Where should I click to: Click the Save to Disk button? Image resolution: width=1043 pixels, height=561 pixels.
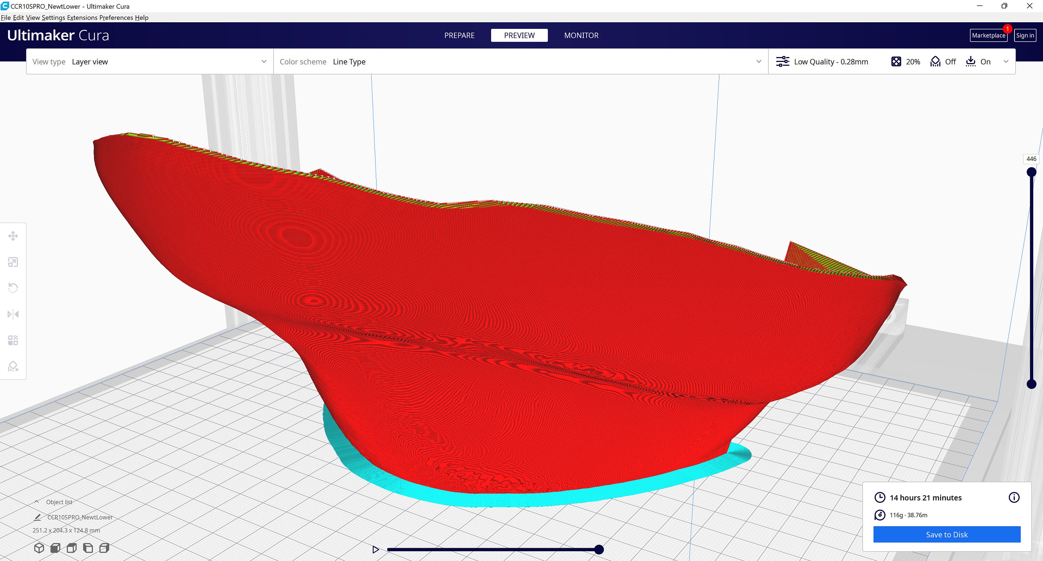(x=946, y=534)
